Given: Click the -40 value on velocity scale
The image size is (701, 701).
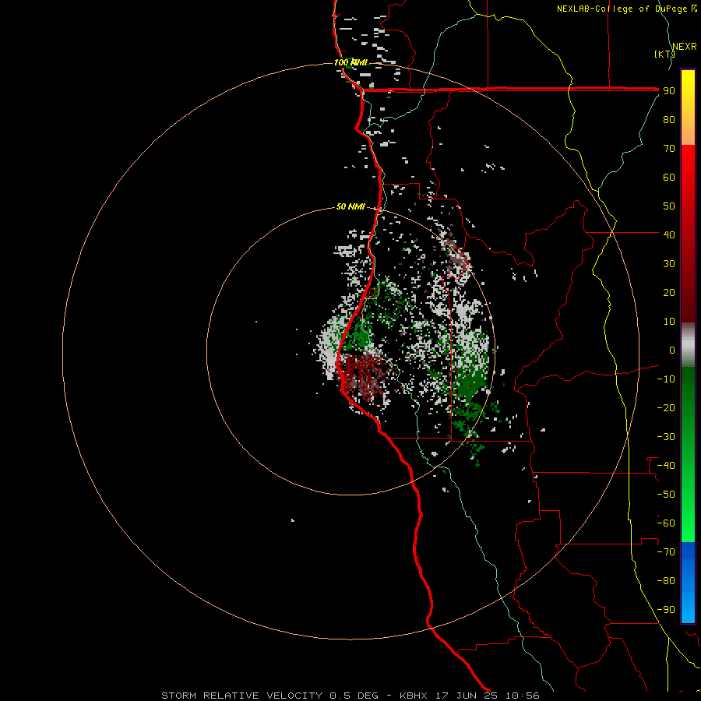Looking at the screenshot, I should (x=666, y=466).
